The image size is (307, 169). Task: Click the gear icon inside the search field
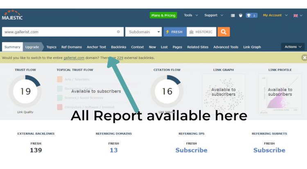click(118, 32)
